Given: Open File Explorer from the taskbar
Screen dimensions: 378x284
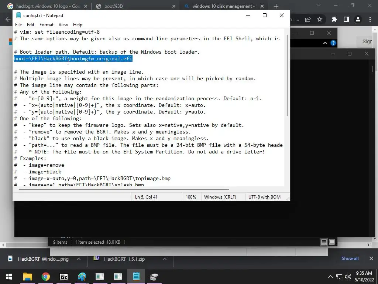Looking at the screenshot, I should [x=28, y=277].
